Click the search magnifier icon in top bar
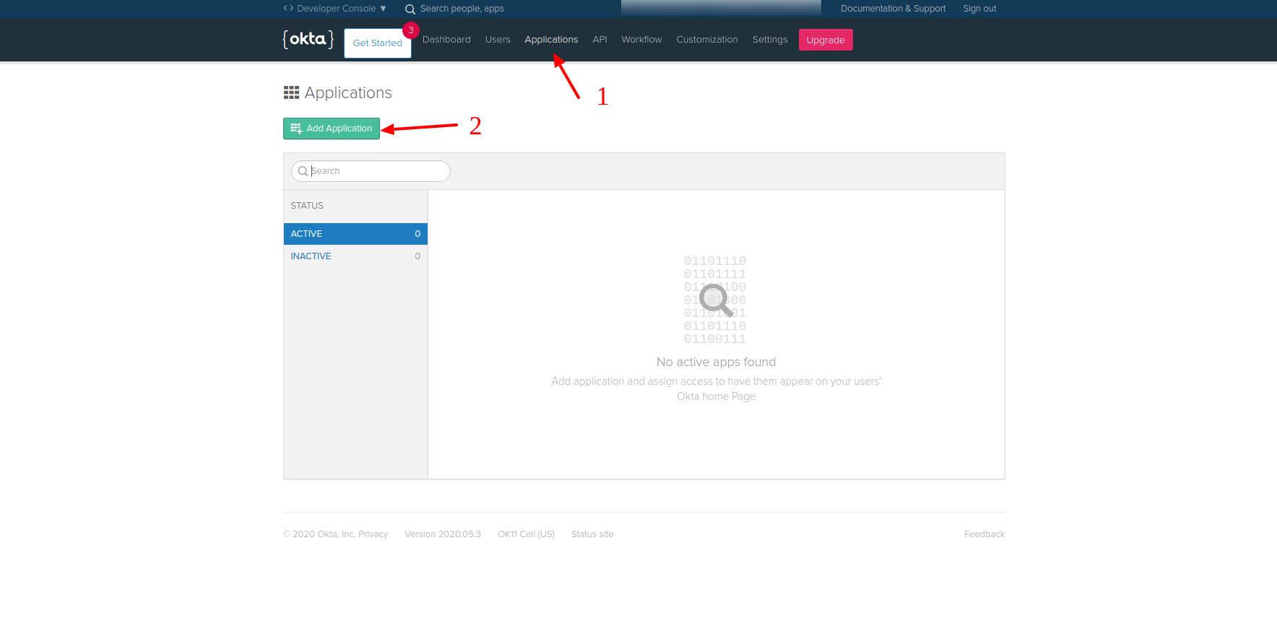The image size is (1277, 621). (x=410, y=9)
